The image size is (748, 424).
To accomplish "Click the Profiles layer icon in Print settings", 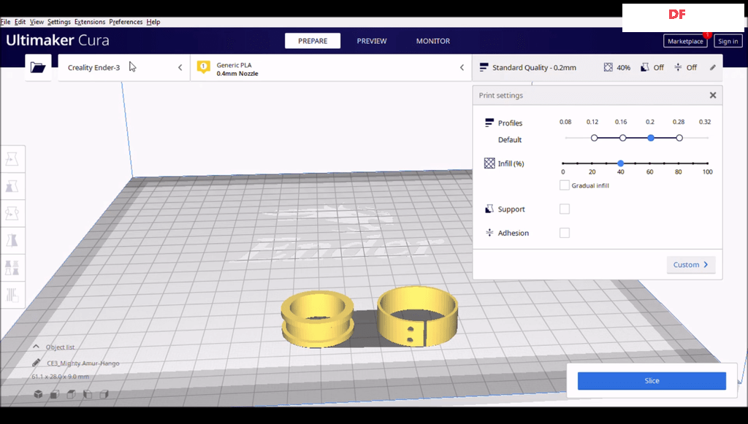I will 489,123.
